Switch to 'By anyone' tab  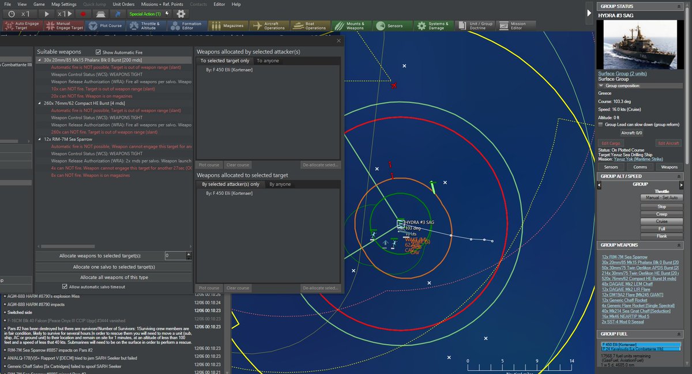pos(280,184)
